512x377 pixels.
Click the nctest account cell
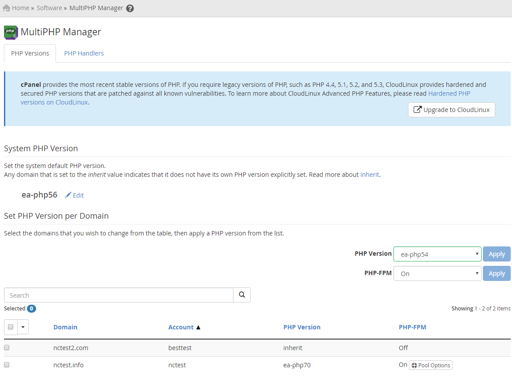pos(177,365)
